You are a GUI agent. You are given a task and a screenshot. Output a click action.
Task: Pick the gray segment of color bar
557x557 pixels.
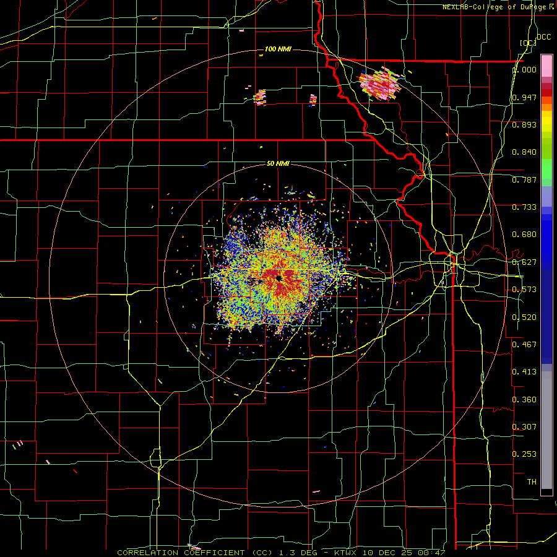[x=546, y=430]
